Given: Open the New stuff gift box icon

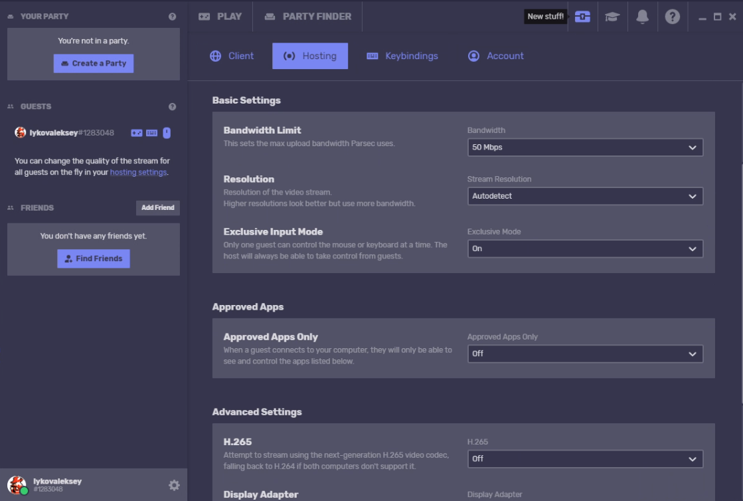Looking at the screenshot, I should coord(582,17).
